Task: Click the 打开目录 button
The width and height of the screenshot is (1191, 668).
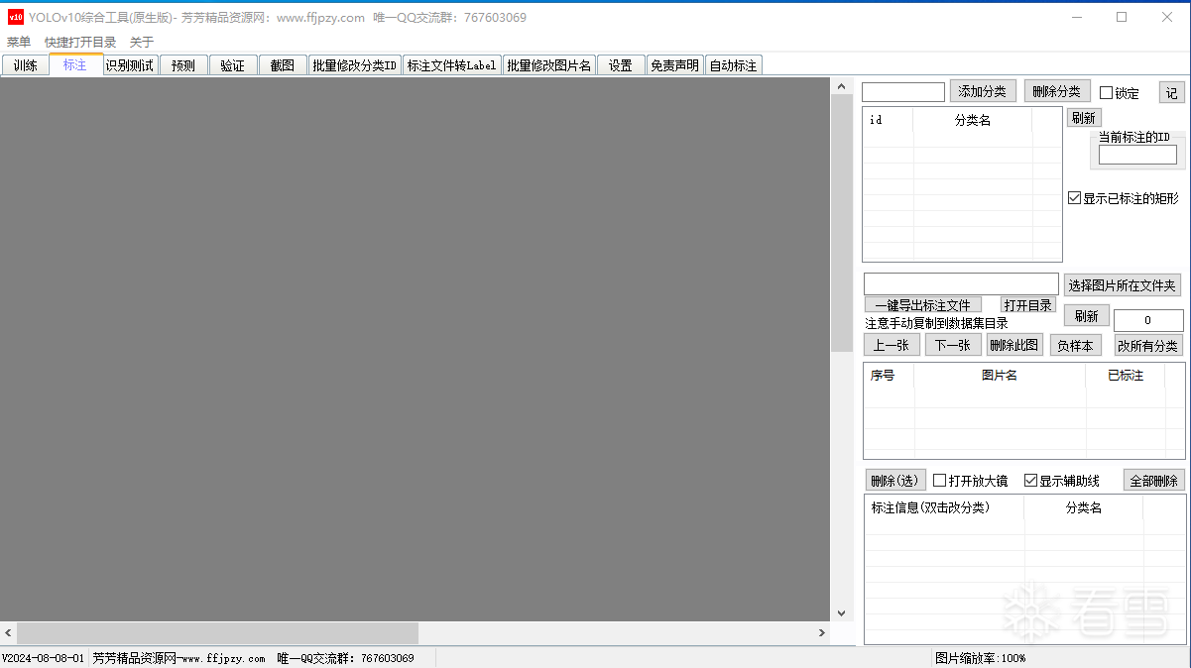Action: click(1027, 305)
